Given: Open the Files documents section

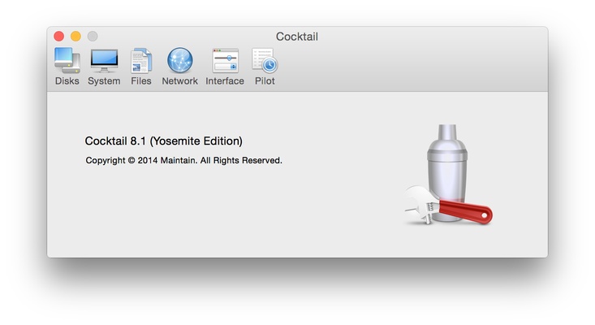Looking at the screenshot, I should 141,66.
